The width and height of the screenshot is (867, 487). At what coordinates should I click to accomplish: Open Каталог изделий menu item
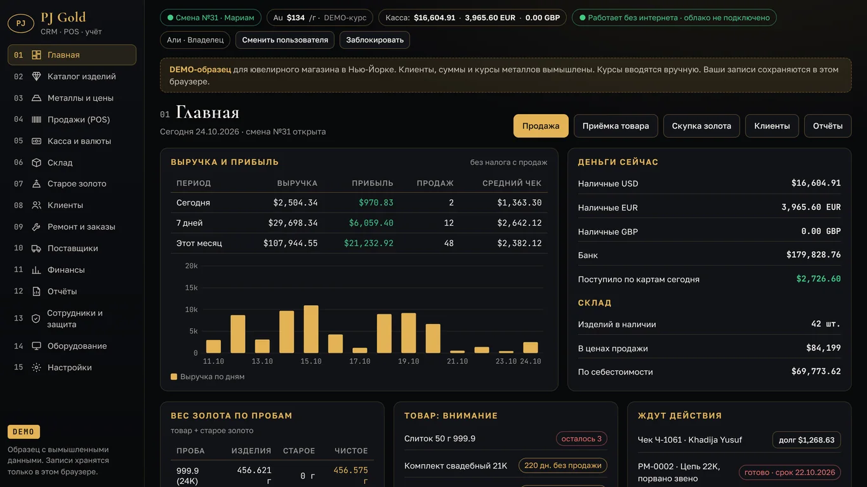(72, 77)
